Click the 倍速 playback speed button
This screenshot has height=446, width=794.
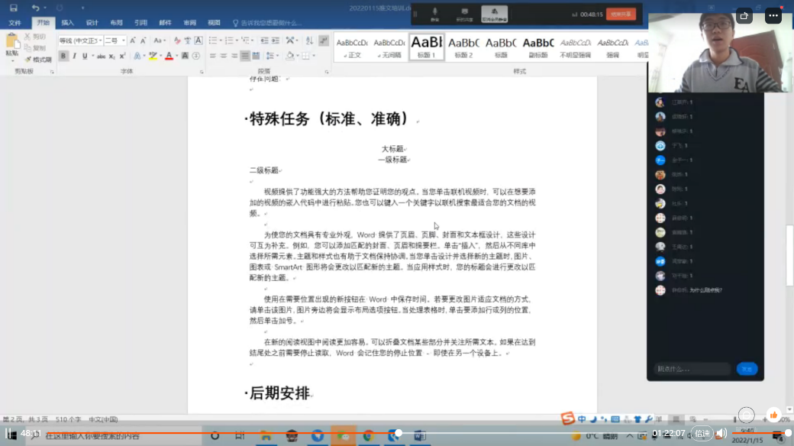click(x=701, y=433)
